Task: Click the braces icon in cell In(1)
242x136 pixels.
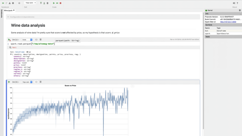Action: 36,40
